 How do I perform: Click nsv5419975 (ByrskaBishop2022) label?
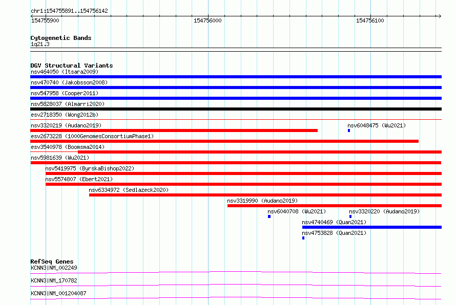(x=90, y=168)
